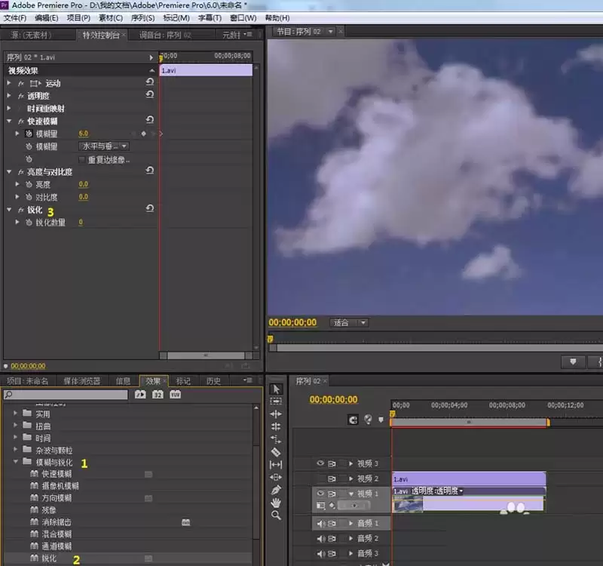Select the Selection arrow tool
603x566 pixels.
(x=276, y=389)
